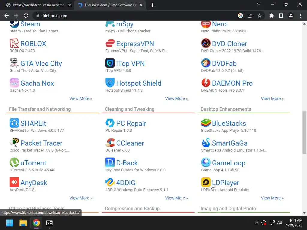Bookmark this page with the star icon
Screen dimensions: 307x230
(x=260, y=16)
